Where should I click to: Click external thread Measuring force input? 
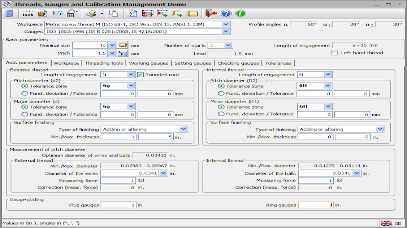[x=118, y=181]
